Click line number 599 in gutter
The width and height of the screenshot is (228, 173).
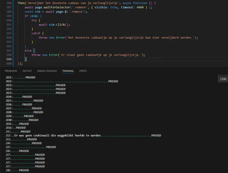(x=9, y=59)
